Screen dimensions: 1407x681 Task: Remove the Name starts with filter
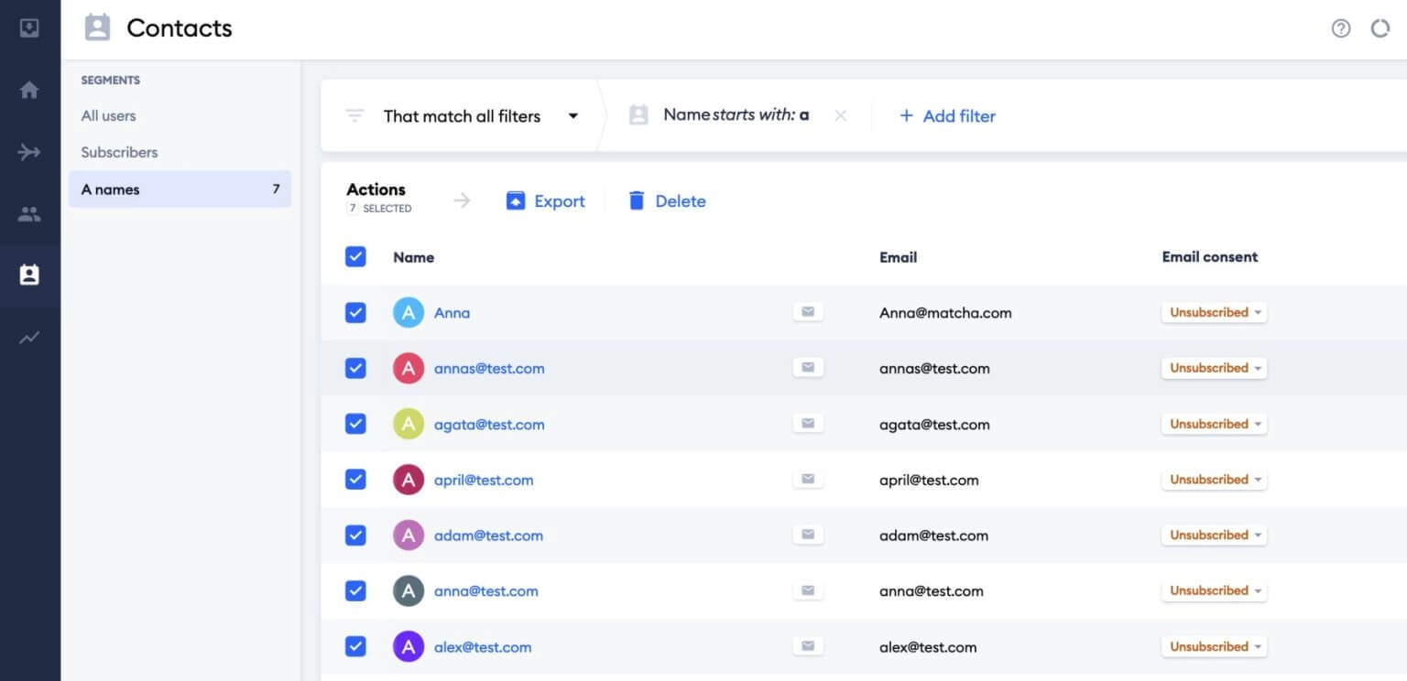(840, 116)
